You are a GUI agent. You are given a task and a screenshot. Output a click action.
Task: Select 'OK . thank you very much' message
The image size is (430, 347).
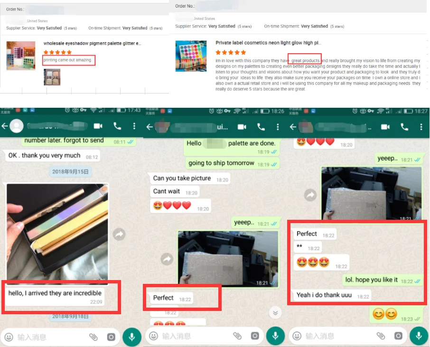coord(52,156)
